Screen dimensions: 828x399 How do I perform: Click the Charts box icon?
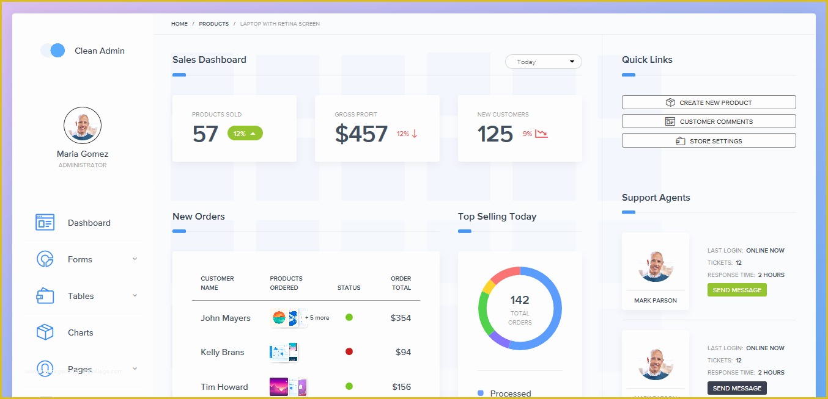(45, 332)
